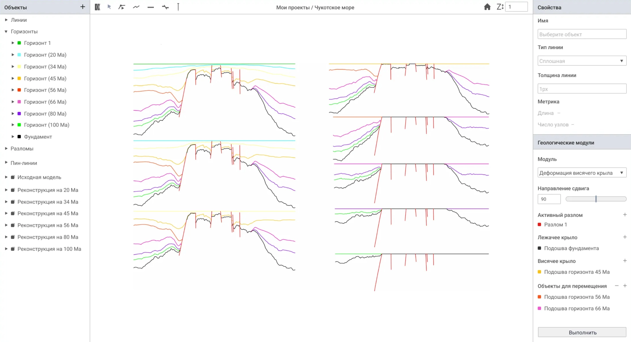
Task: Select Подошва горизонта 45 Ма entry
Action: coord(574,272)
